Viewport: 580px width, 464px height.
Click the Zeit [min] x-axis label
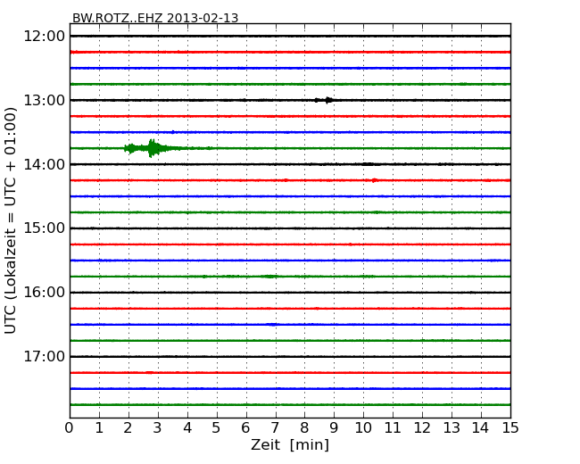(x=290, y=444)
